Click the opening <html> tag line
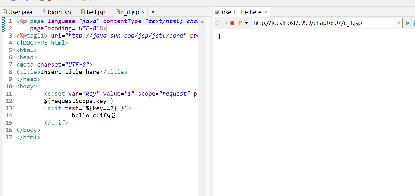 pos(27,50)
